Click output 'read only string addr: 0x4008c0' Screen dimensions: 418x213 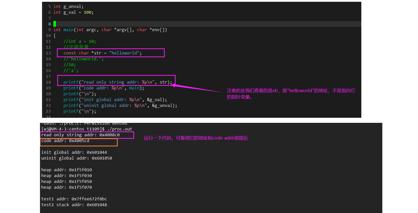[80, 135]
